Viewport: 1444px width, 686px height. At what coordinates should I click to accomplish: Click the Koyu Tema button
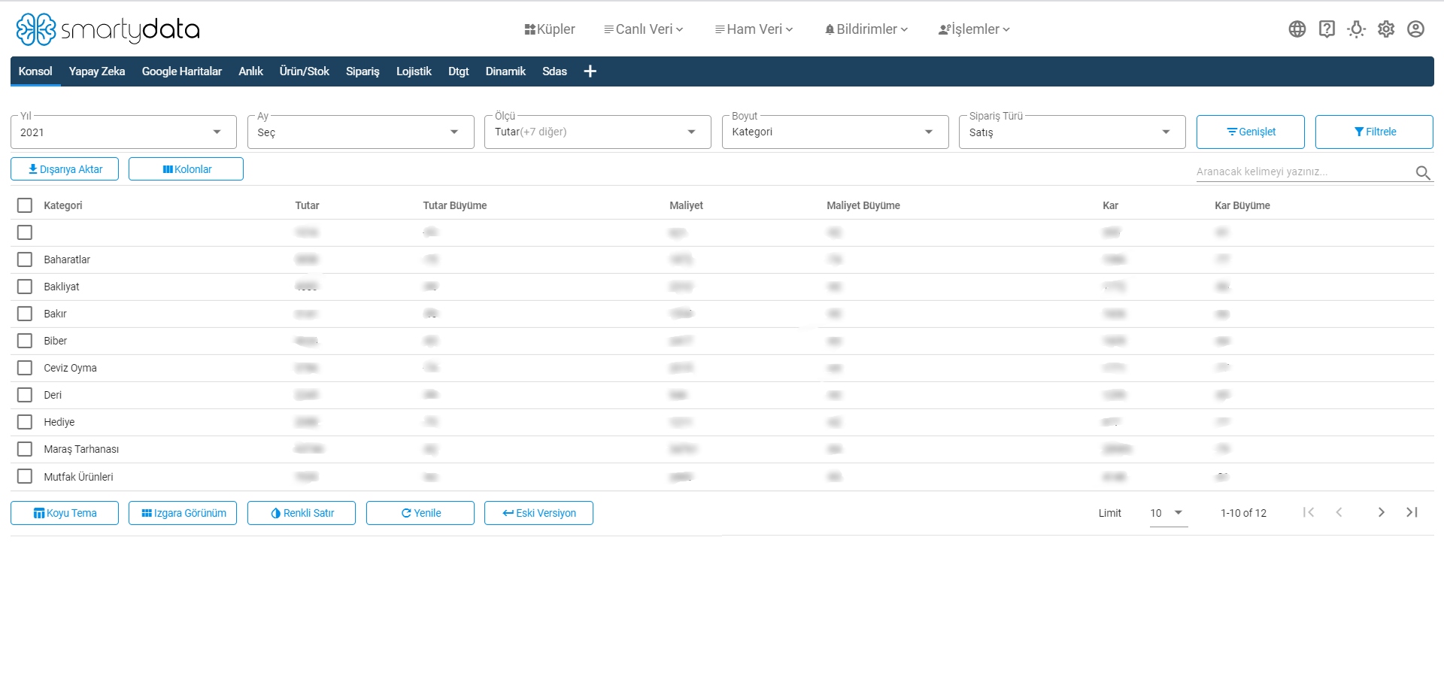tap(65, 513)
